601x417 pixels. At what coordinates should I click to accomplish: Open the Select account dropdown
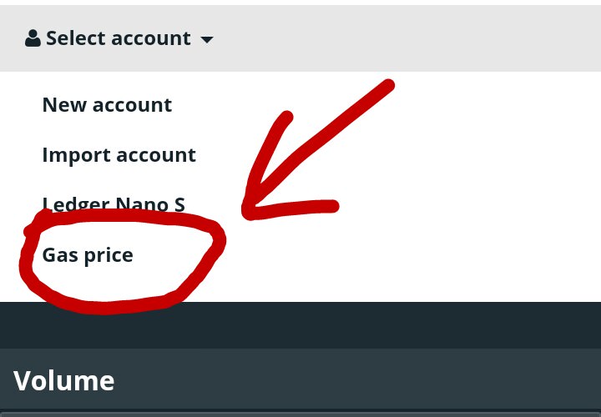coord(119,38)
